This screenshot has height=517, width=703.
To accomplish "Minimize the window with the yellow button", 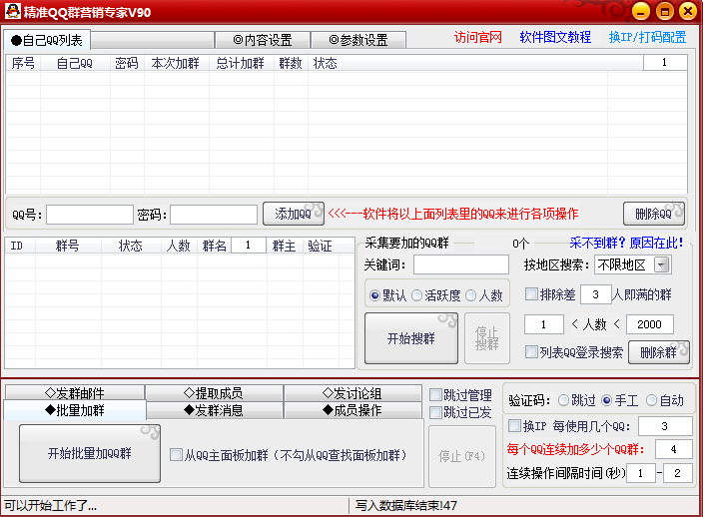I will pyautogui.click(x=641, y=11).
